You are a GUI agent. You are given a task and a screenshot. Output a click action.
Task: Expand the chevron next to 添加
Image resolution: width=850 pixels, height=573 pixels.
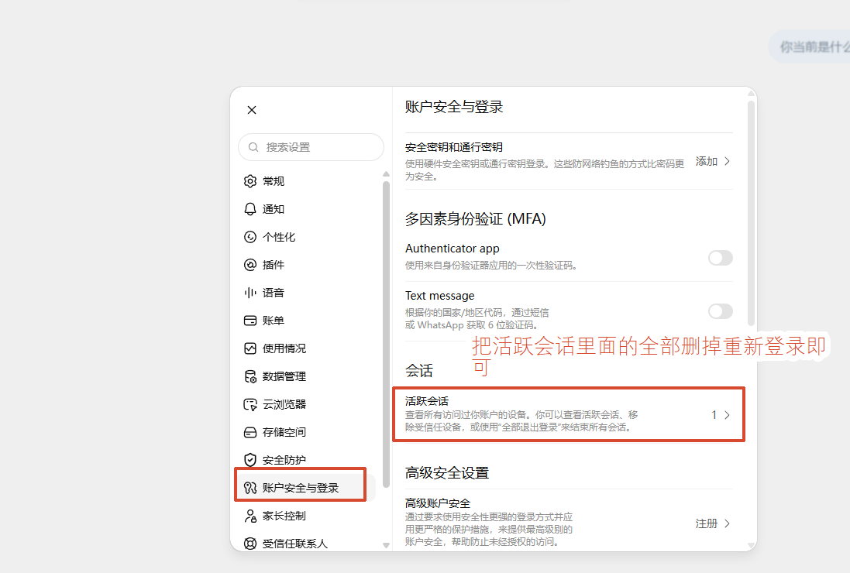click(728, 161)
